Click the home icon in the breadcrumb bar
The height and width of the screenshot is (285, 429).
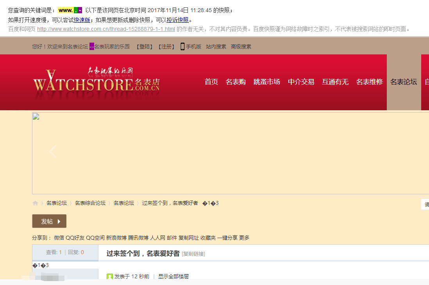pyautogui.click(x=35, y=203)
